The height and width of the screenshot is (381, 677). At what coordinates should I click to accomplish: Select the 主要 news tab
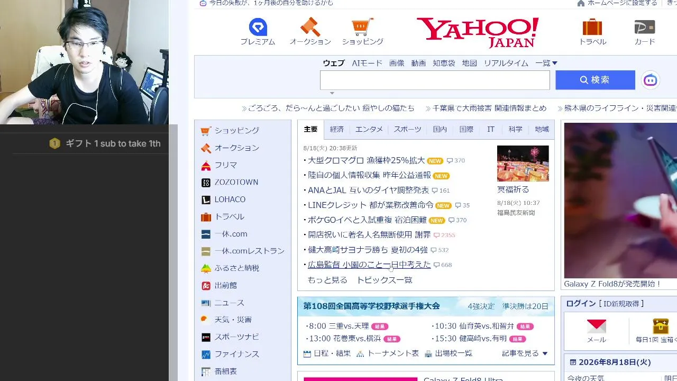310,129
